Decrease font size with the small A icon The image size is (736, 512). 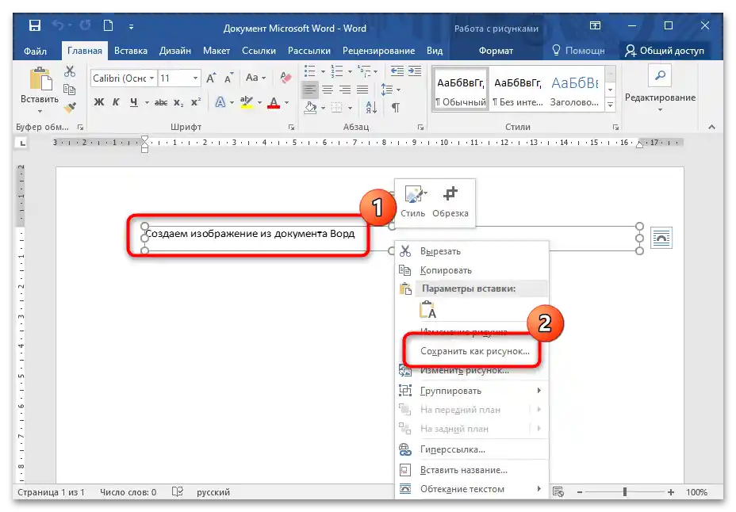(228, 78)
